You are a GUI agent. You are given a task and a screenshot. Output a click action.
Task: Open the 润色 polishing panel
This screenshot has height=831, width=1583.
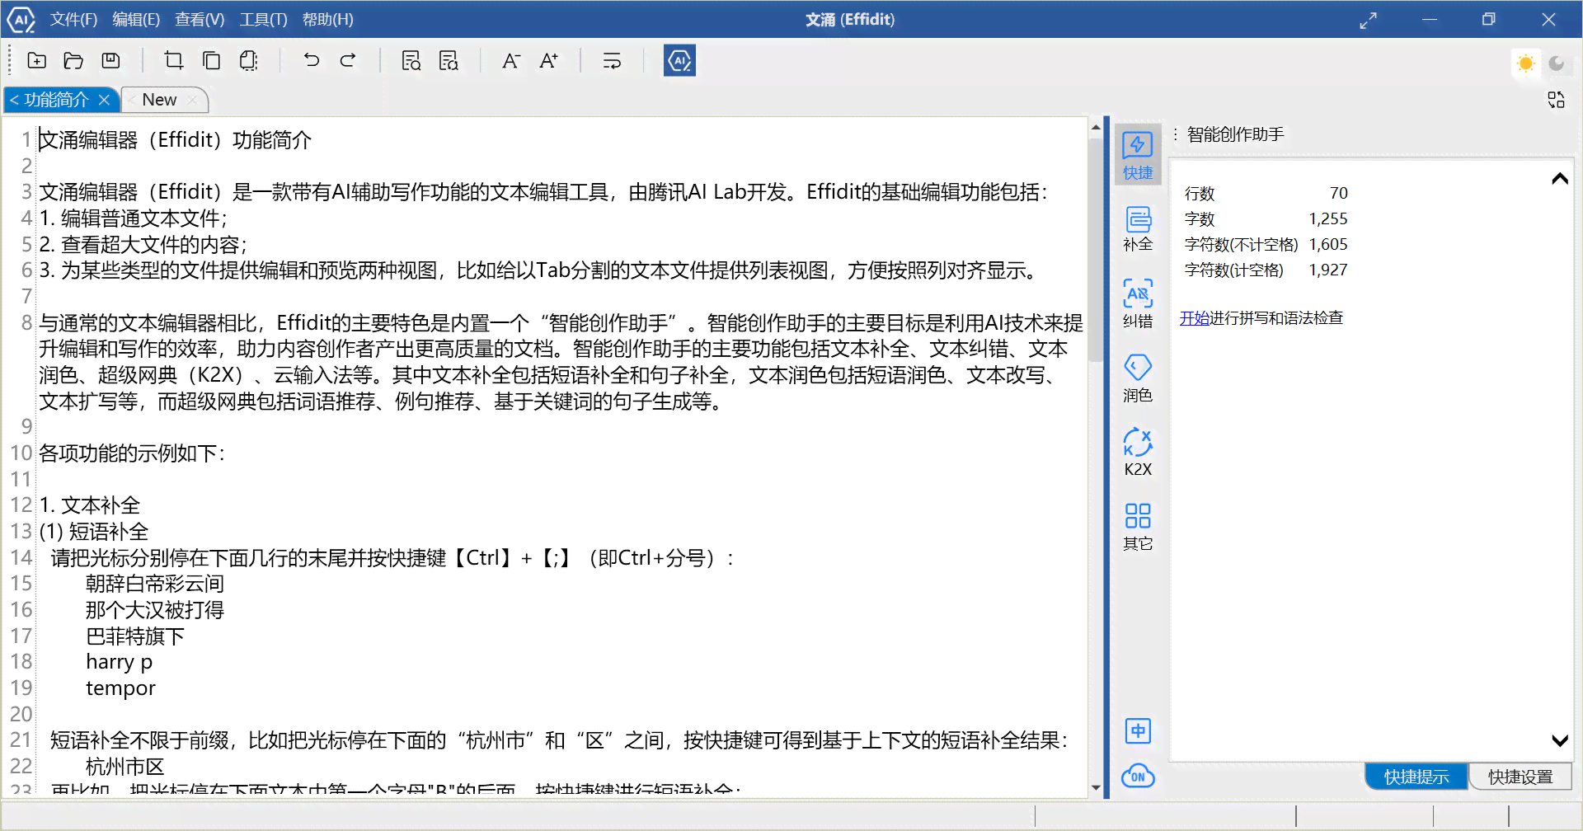pyautogui.click(x=1138, y=378)
